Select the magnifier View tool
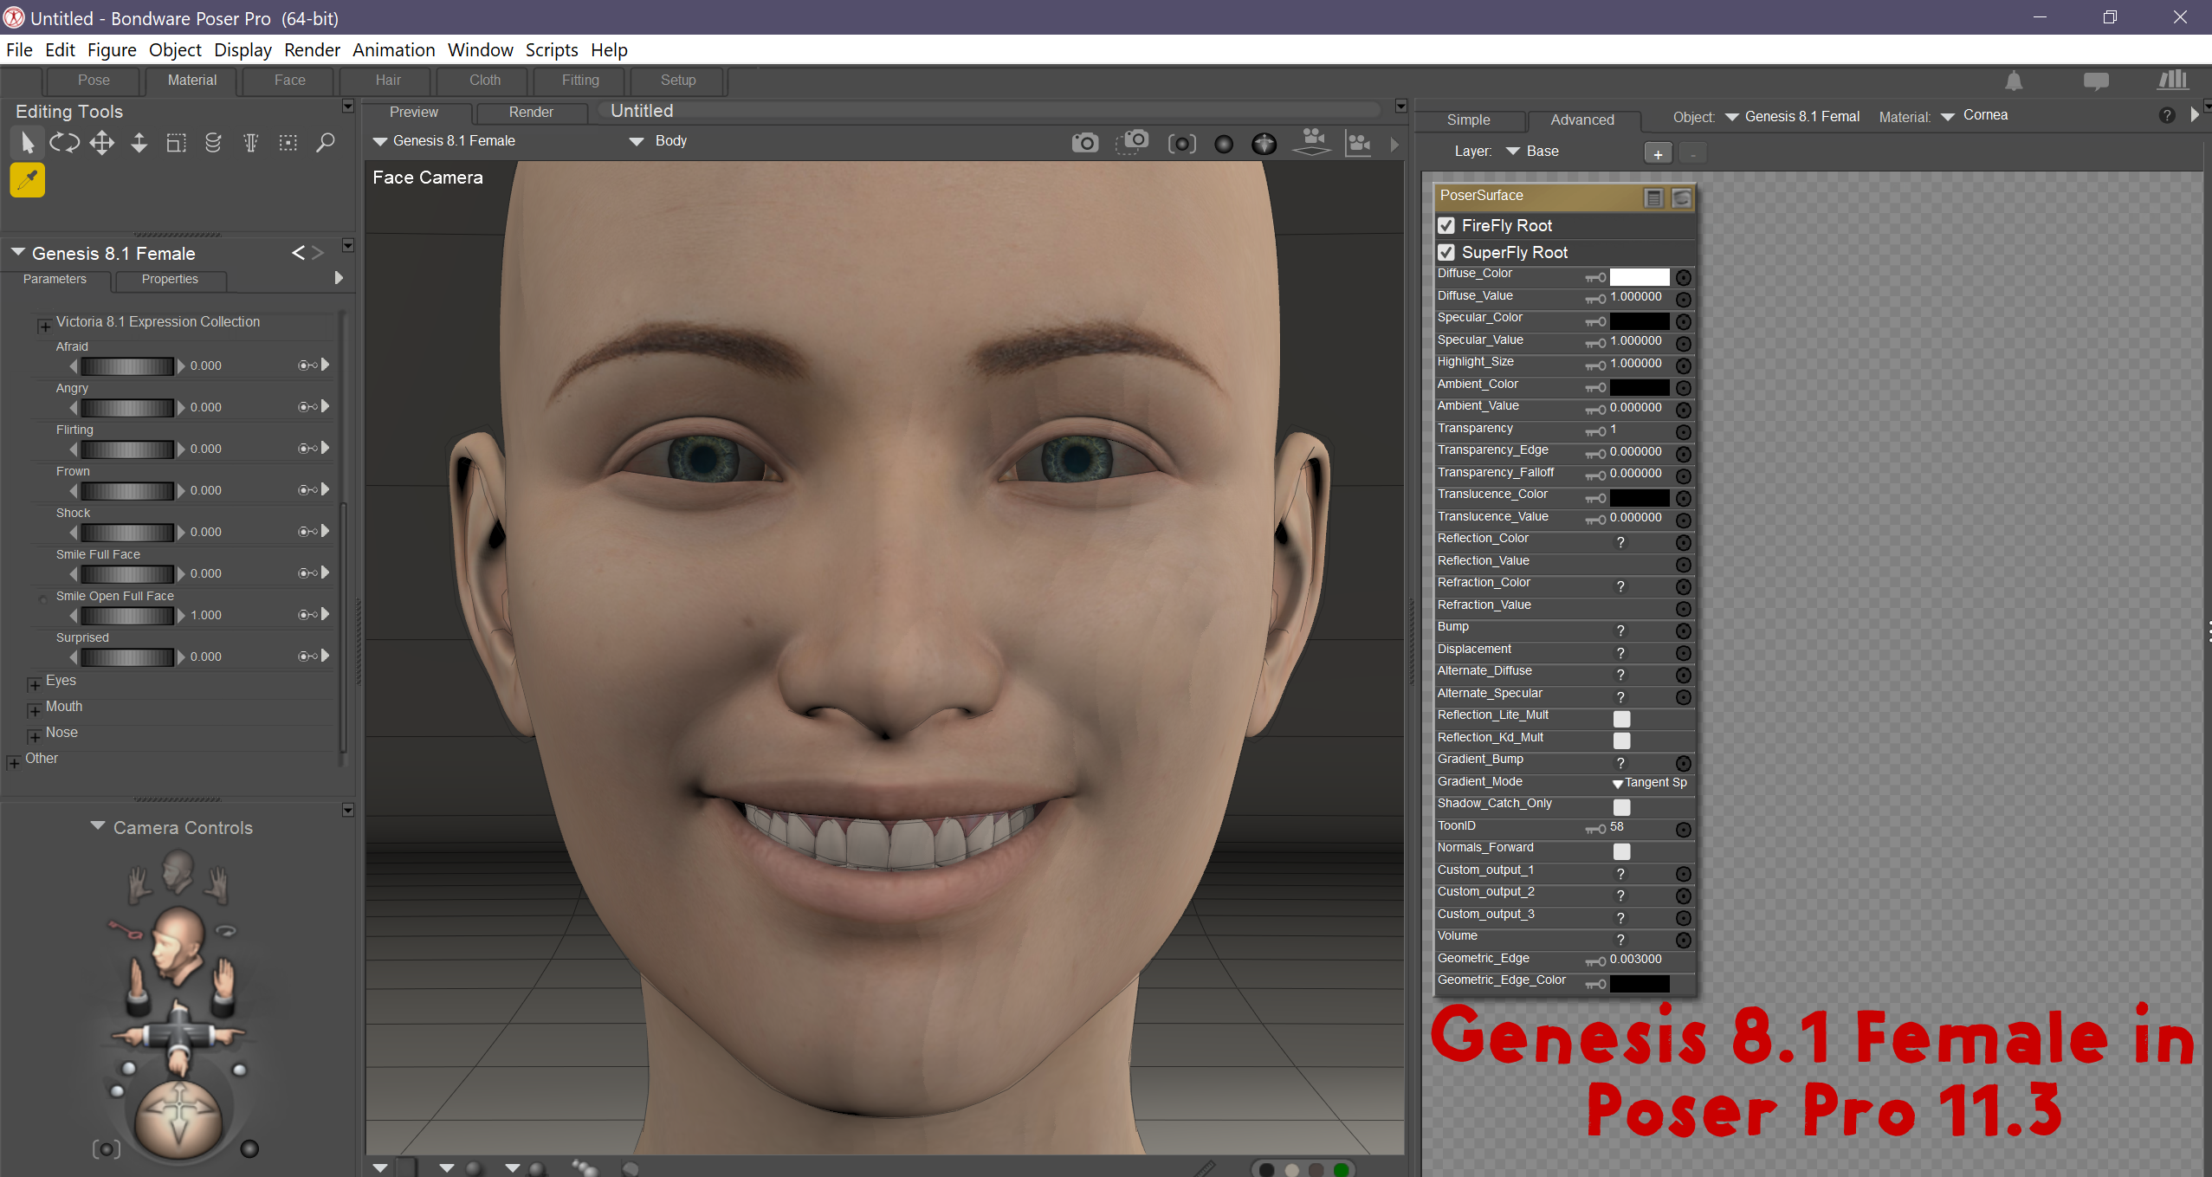This screenshot has width=2212, height=1177. 325,143
